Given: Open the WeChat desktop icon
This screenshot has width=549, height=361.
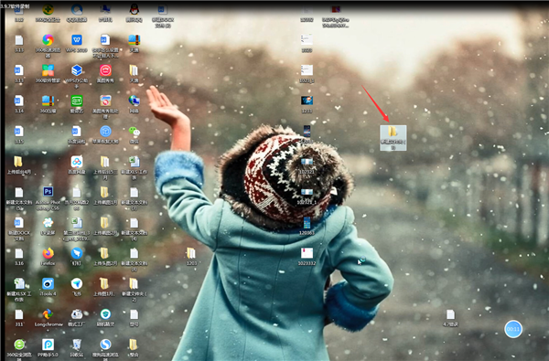Looking at the screenshot, I should click(135, 134).
